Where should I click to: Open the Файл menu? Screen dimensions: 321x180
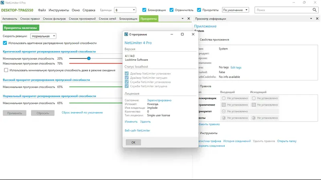click(42, 10)
